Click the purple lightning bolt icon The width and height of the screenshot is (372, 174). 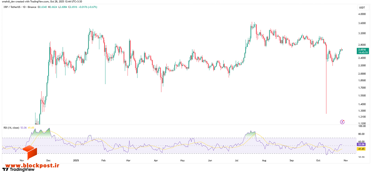(x=342, y=122)
